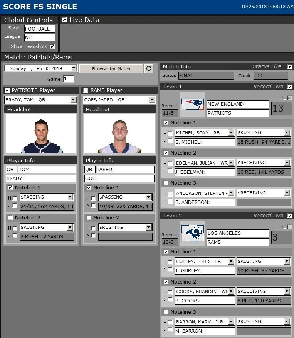The width and height of the screenshot is (294, 338).
Task: Open the BARRON, MARK - ILB dropdown
Action: point(231,322)
